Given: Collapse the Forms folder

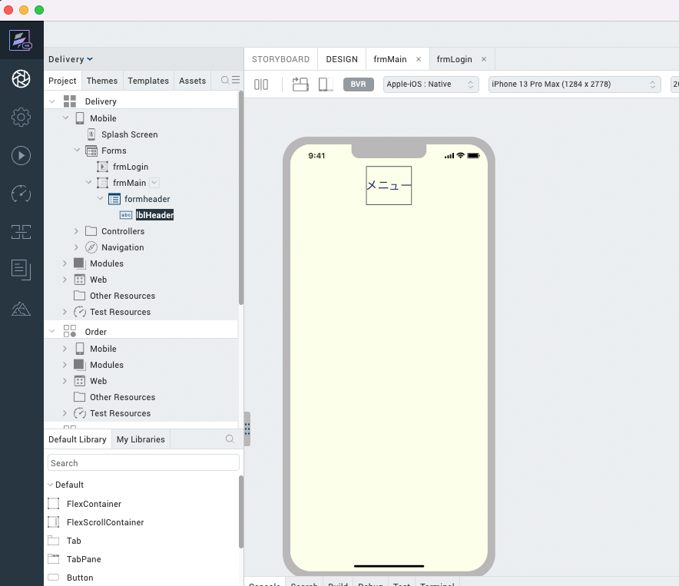Looking at the screenshot, I should point(77,151).
